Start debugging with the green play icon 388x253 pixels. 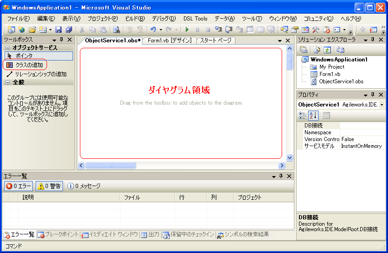(x=187, y=30)
